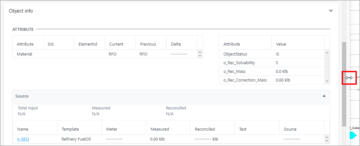Viewport: 360px width, 146px height.
Task: Collapse the Source section triangle
Action: click(324, 96)
